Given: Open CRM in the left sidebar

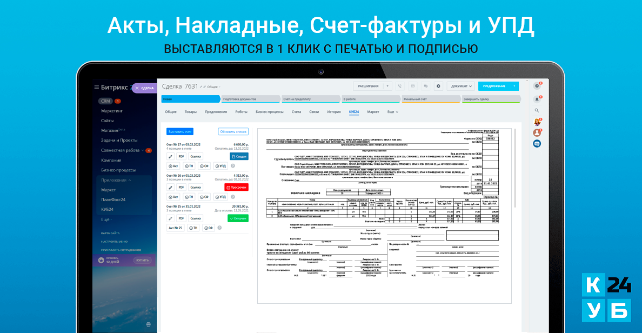Looking at the screenshot, I should pyautogui.click(x=105, y=101).
